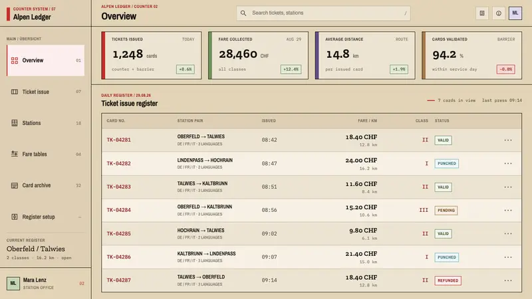Open card TK-04282

118,163
